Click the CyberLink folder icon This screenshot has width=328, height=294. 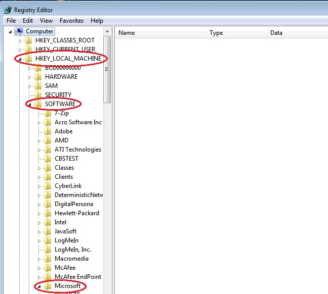48,186
